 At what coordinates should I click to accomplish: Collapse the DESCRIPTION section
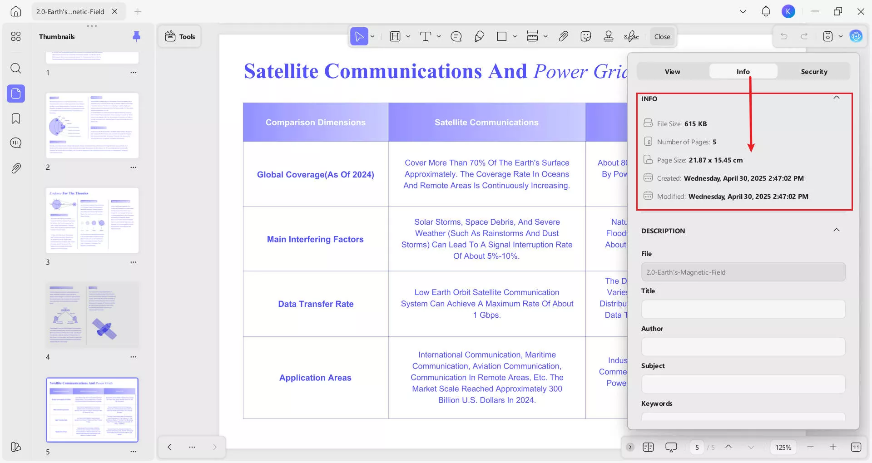pos(836,230)
